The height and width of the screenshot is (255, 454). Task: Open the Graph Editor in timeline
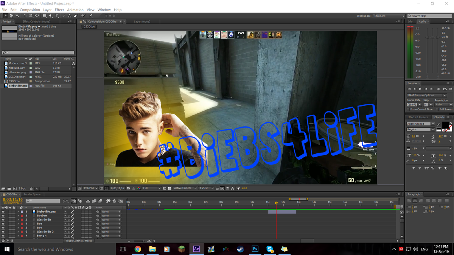[120, 201]
